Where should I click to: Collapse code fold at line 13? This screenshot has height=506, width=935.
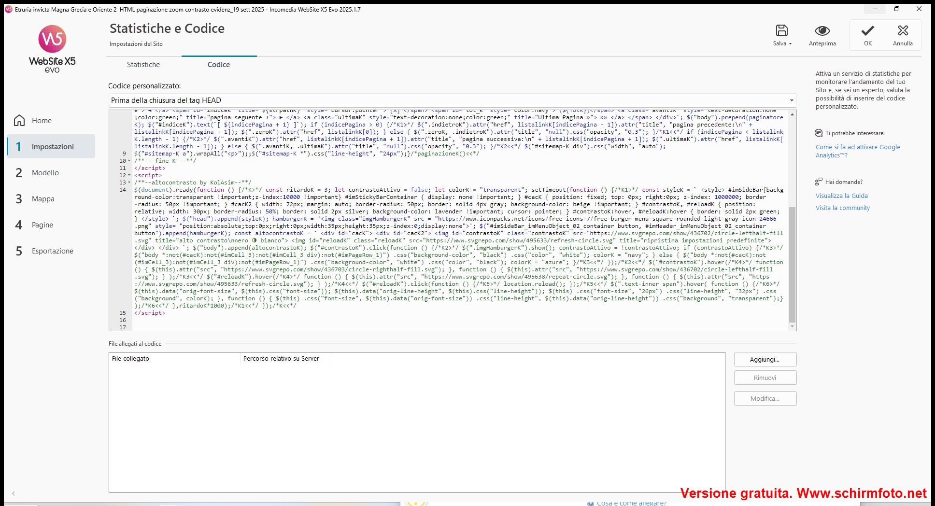129,183
